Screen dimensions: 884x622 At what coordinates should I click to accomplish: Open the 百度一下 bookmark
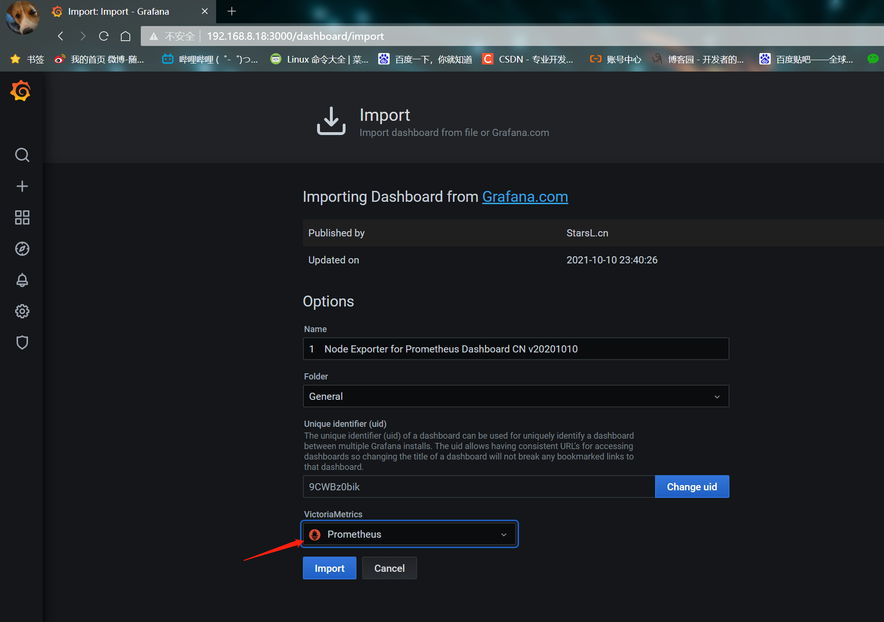click(x=425, y=59)
